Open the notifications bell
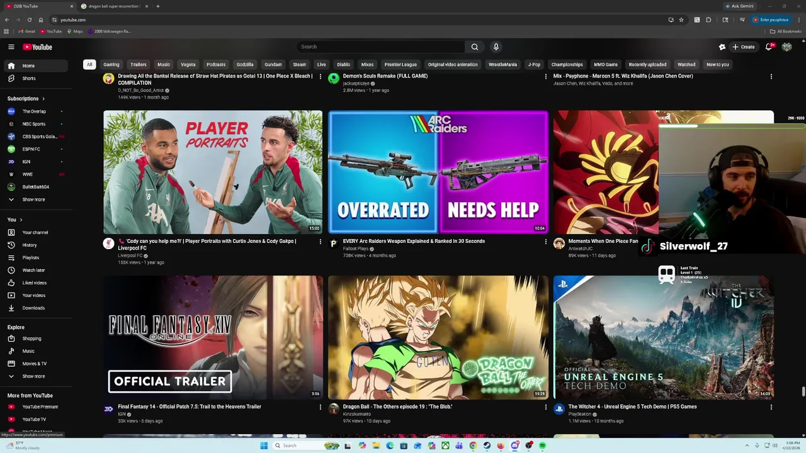The image size is (806, 453). pos(769,47)
